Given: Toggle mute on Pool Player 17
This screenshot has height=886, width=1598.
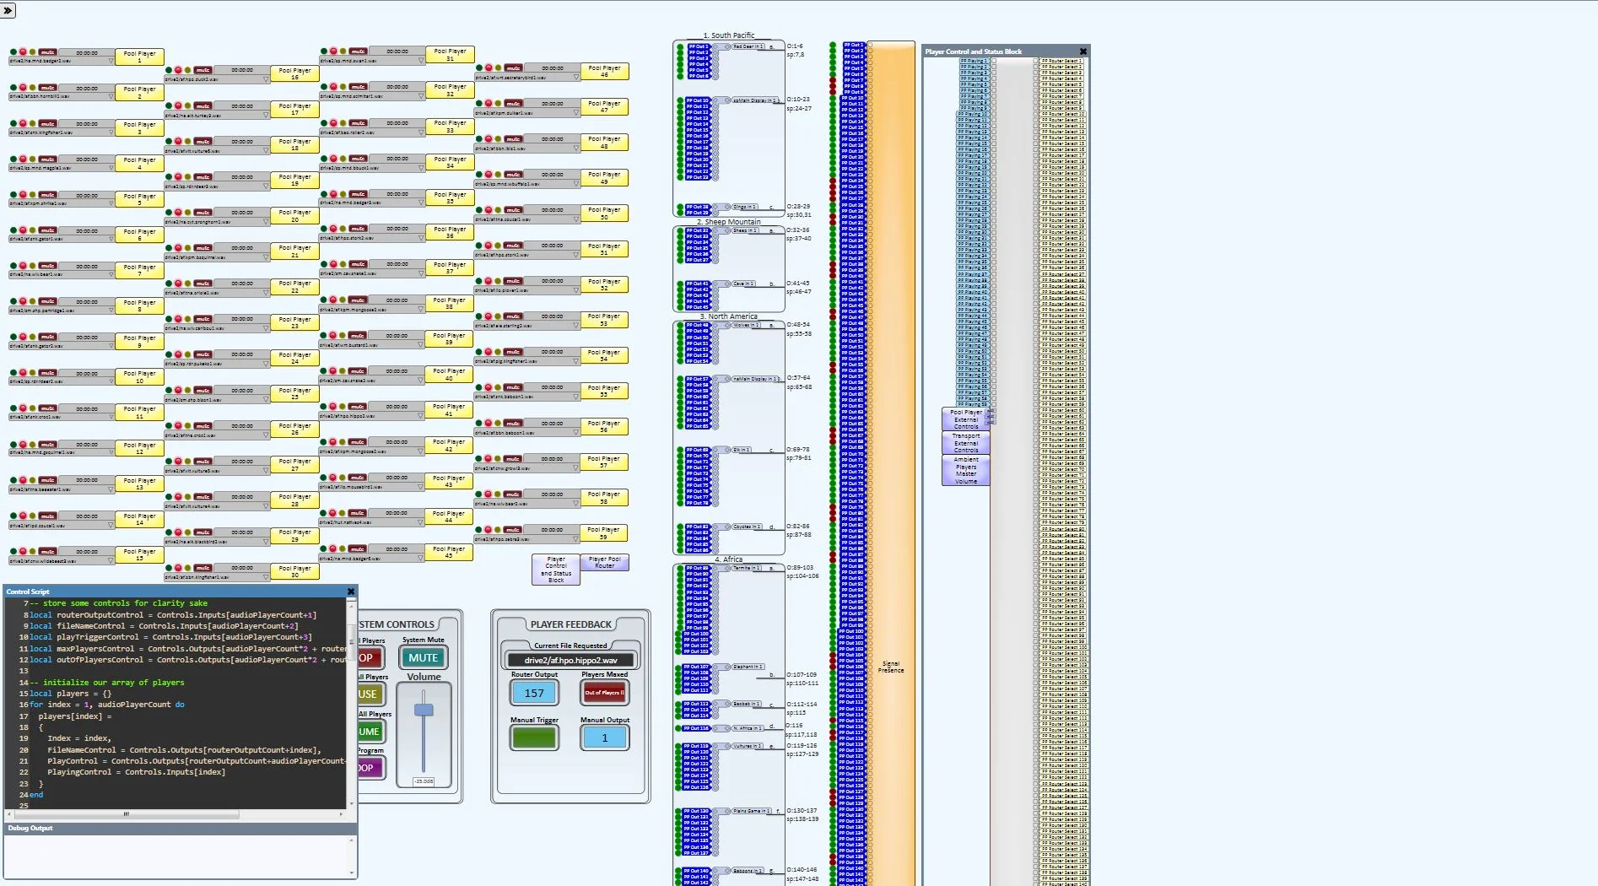Looking at the screenshot, I should [202, 105].
